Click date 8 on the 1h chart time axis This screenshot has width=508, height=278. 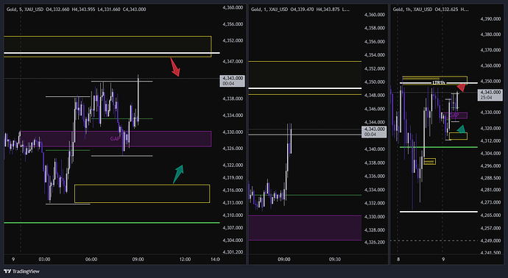coord(398,259)
